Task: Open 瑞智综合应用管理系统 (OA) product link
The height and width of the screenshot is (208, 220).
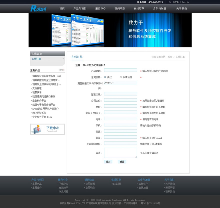Action: click(x=46, y=76)
